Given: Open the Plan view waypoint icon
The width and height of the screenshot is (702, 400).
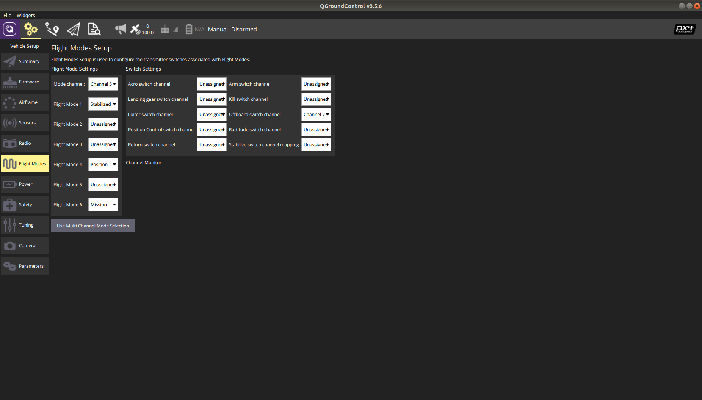Looking at the screenshot, I should click(52, 29).
